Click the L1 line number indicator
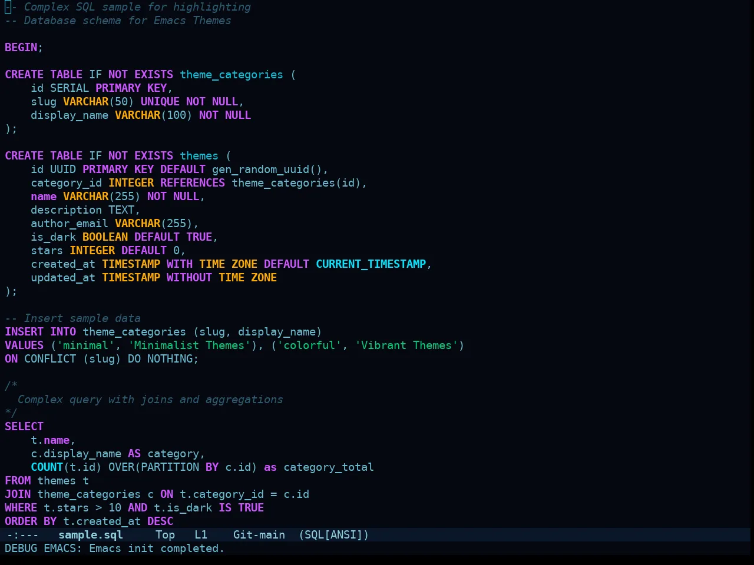Image resolution: width=754 pixels, height=565 pixels. coord(201,535)
